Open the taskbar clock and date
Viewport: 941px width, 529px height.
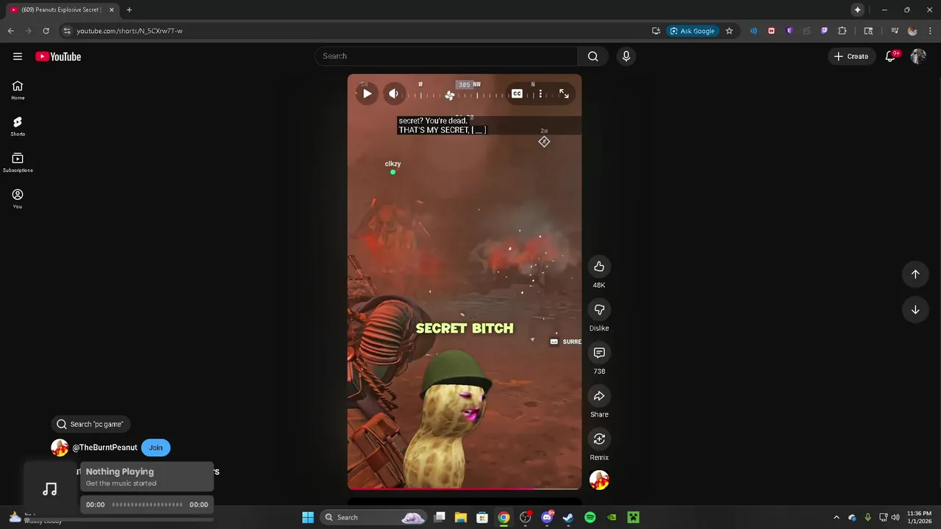coord(920,517)
